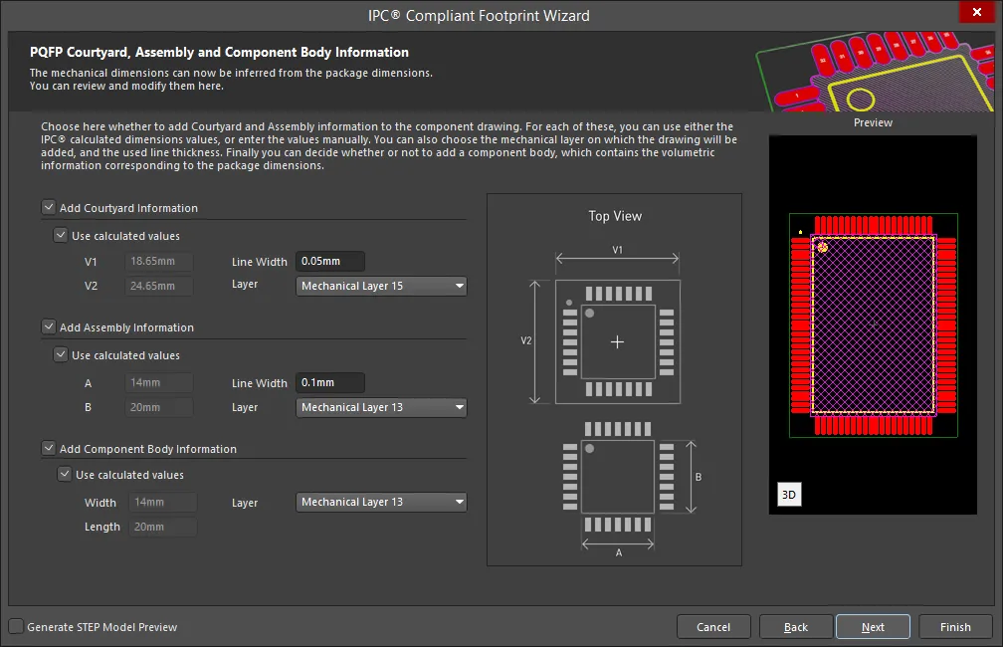
Task: Proceed with the Next button
Action: click(874, 627)
